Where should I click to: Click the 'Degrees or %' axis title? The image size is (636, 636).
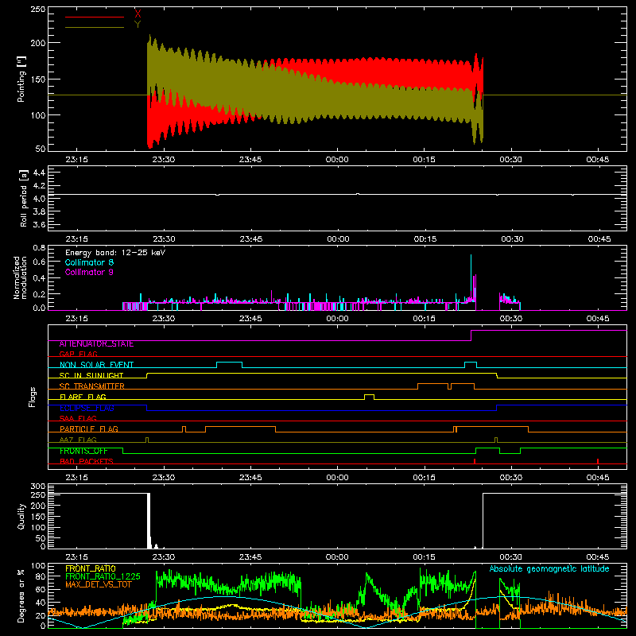[x=21, y=596]
